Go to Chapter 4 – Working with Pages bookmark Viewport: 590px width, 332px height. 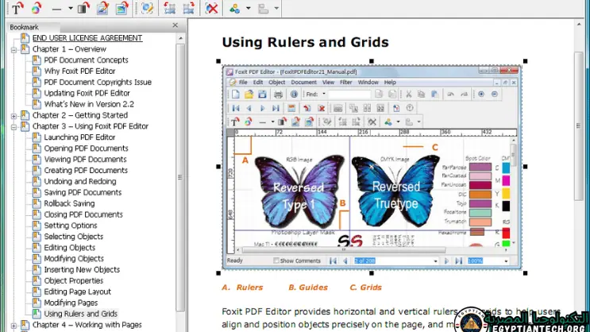(x=87, y=325)
